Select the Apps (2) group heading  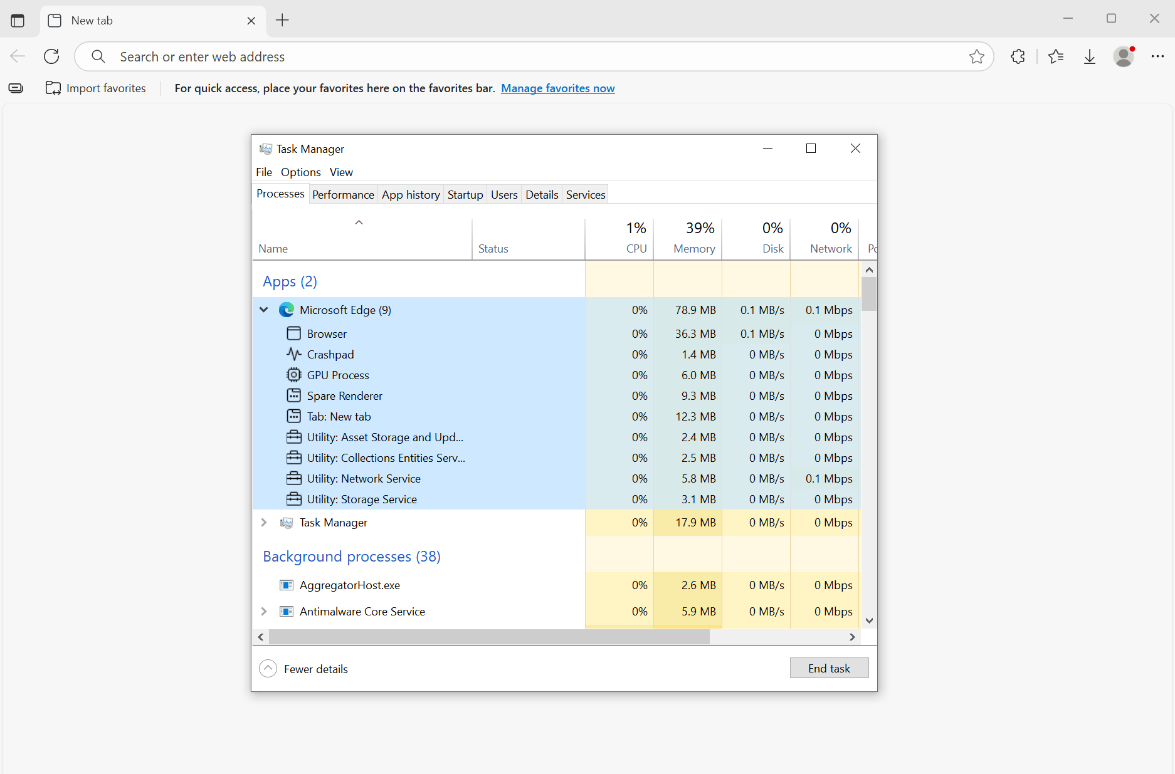(x=290, y=281)
